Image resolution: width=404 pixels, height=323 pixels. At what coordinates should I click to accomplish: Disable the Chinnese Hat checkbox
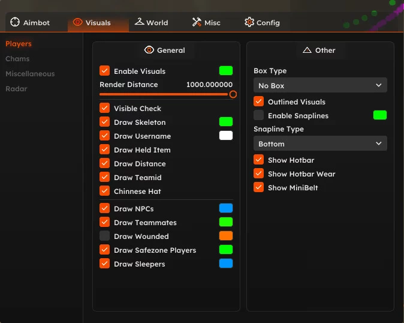(x=105, y=191)
